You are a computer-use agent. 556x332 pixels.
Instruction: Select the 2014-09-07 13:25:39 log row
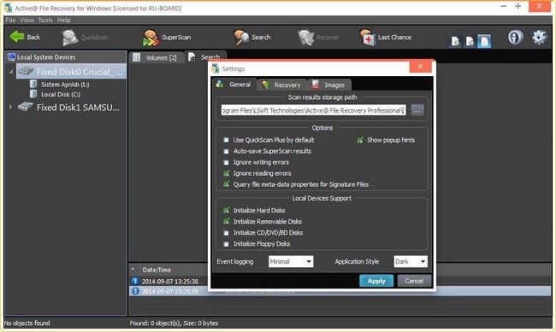[x=340, y=291]
